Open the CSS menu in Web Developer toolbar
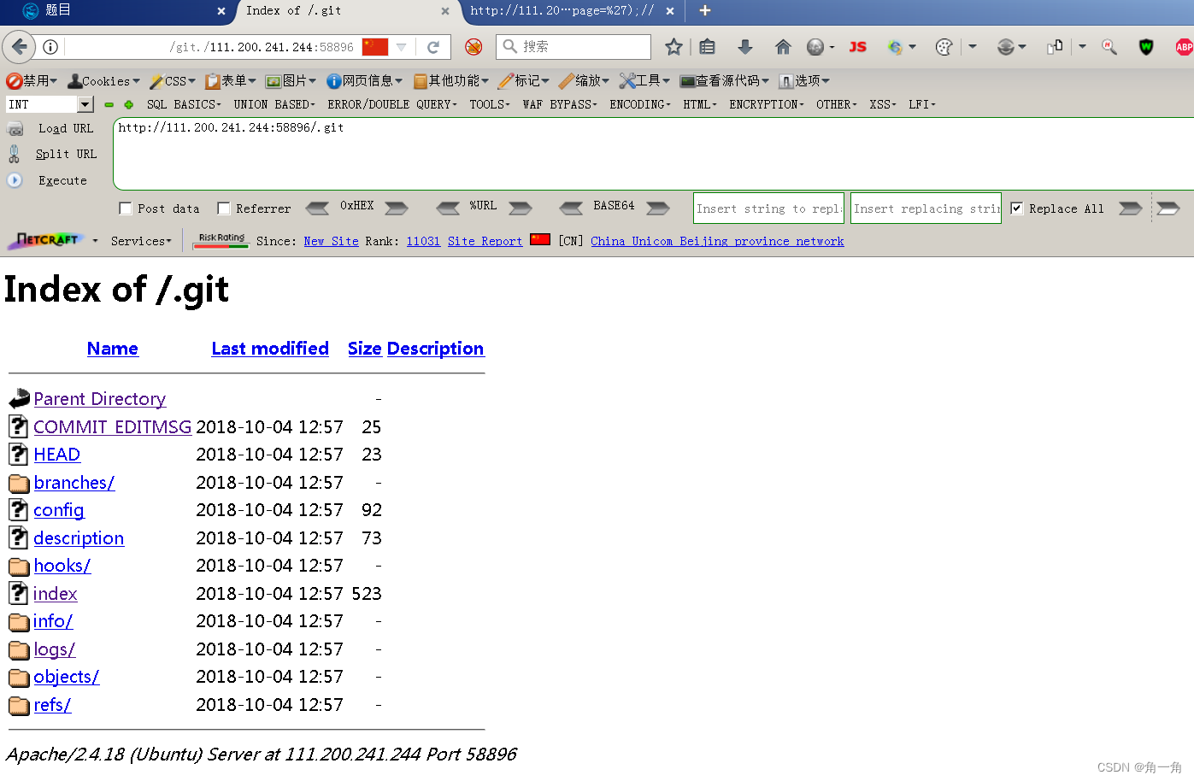 tap(173, 81)
